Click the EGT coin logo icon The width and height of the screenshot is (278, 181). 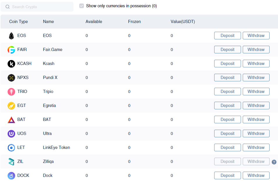tap(11, 106)
